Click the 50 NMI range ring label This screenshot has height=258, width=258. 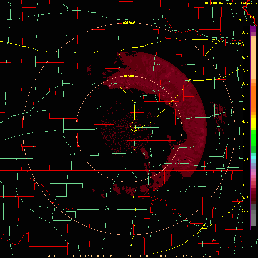129,76
